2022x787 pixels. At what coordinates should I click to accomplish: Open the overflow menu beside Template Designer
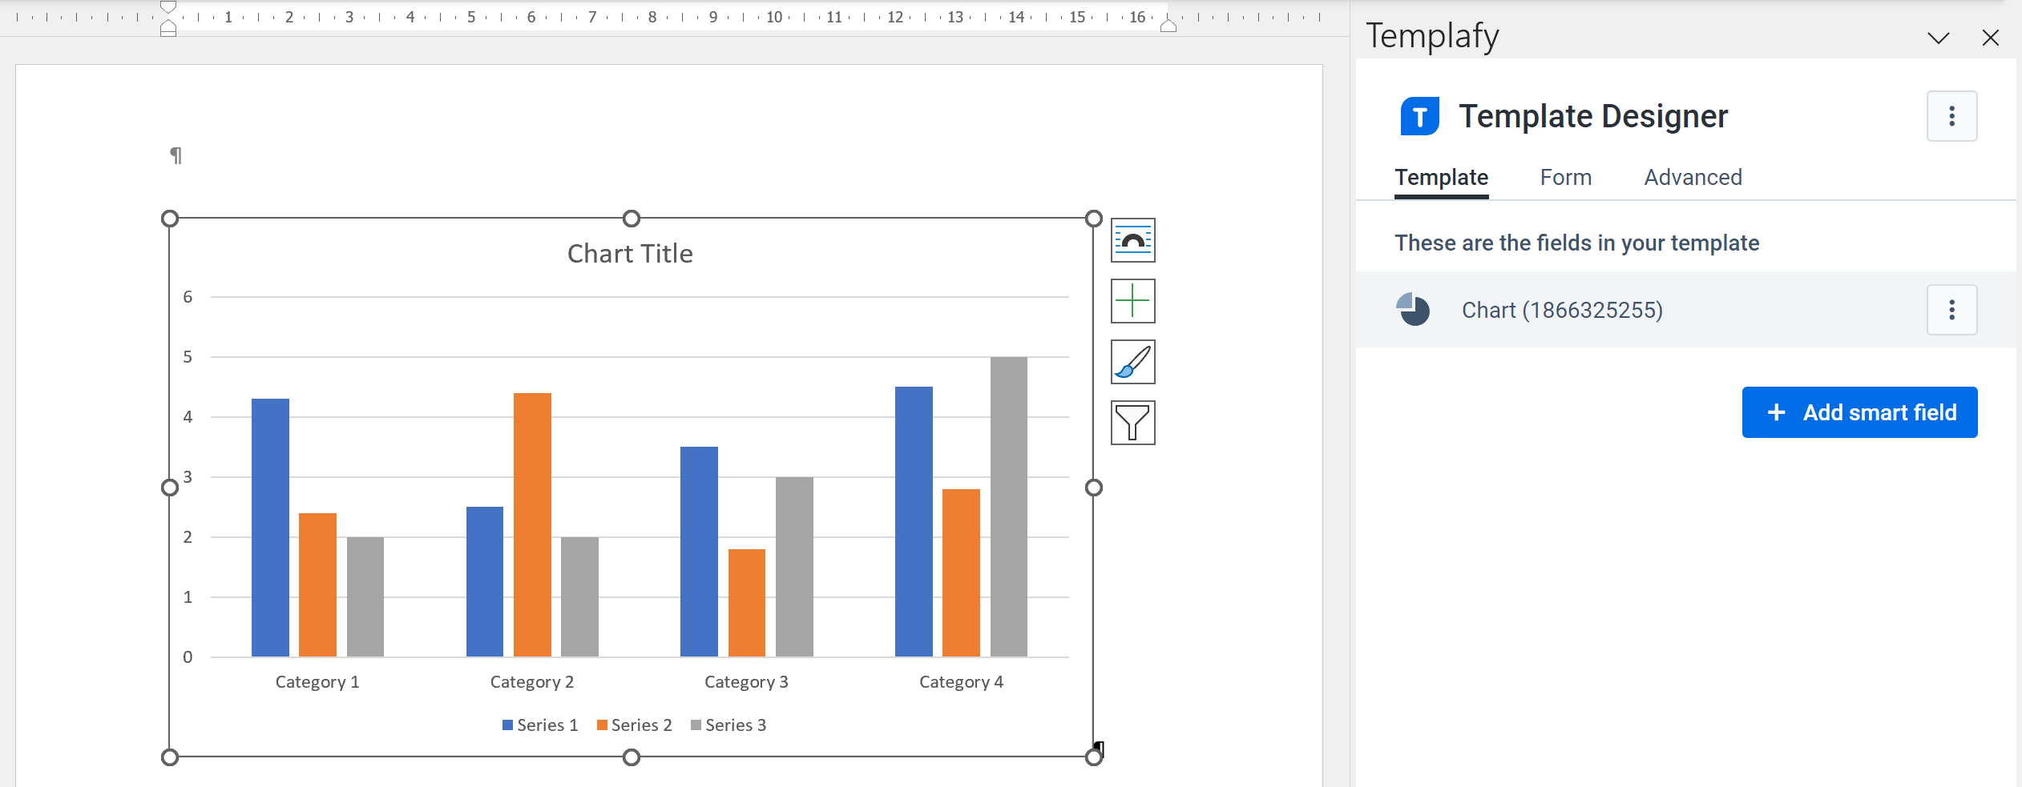[1951, 115]
